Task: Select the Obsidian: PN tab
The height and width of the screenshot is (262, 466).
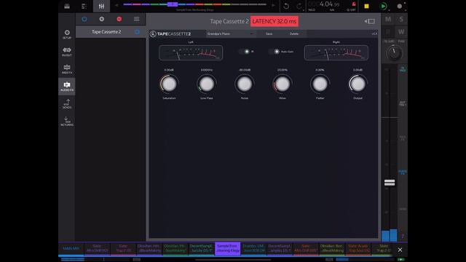Action: (x=175, y=249)
